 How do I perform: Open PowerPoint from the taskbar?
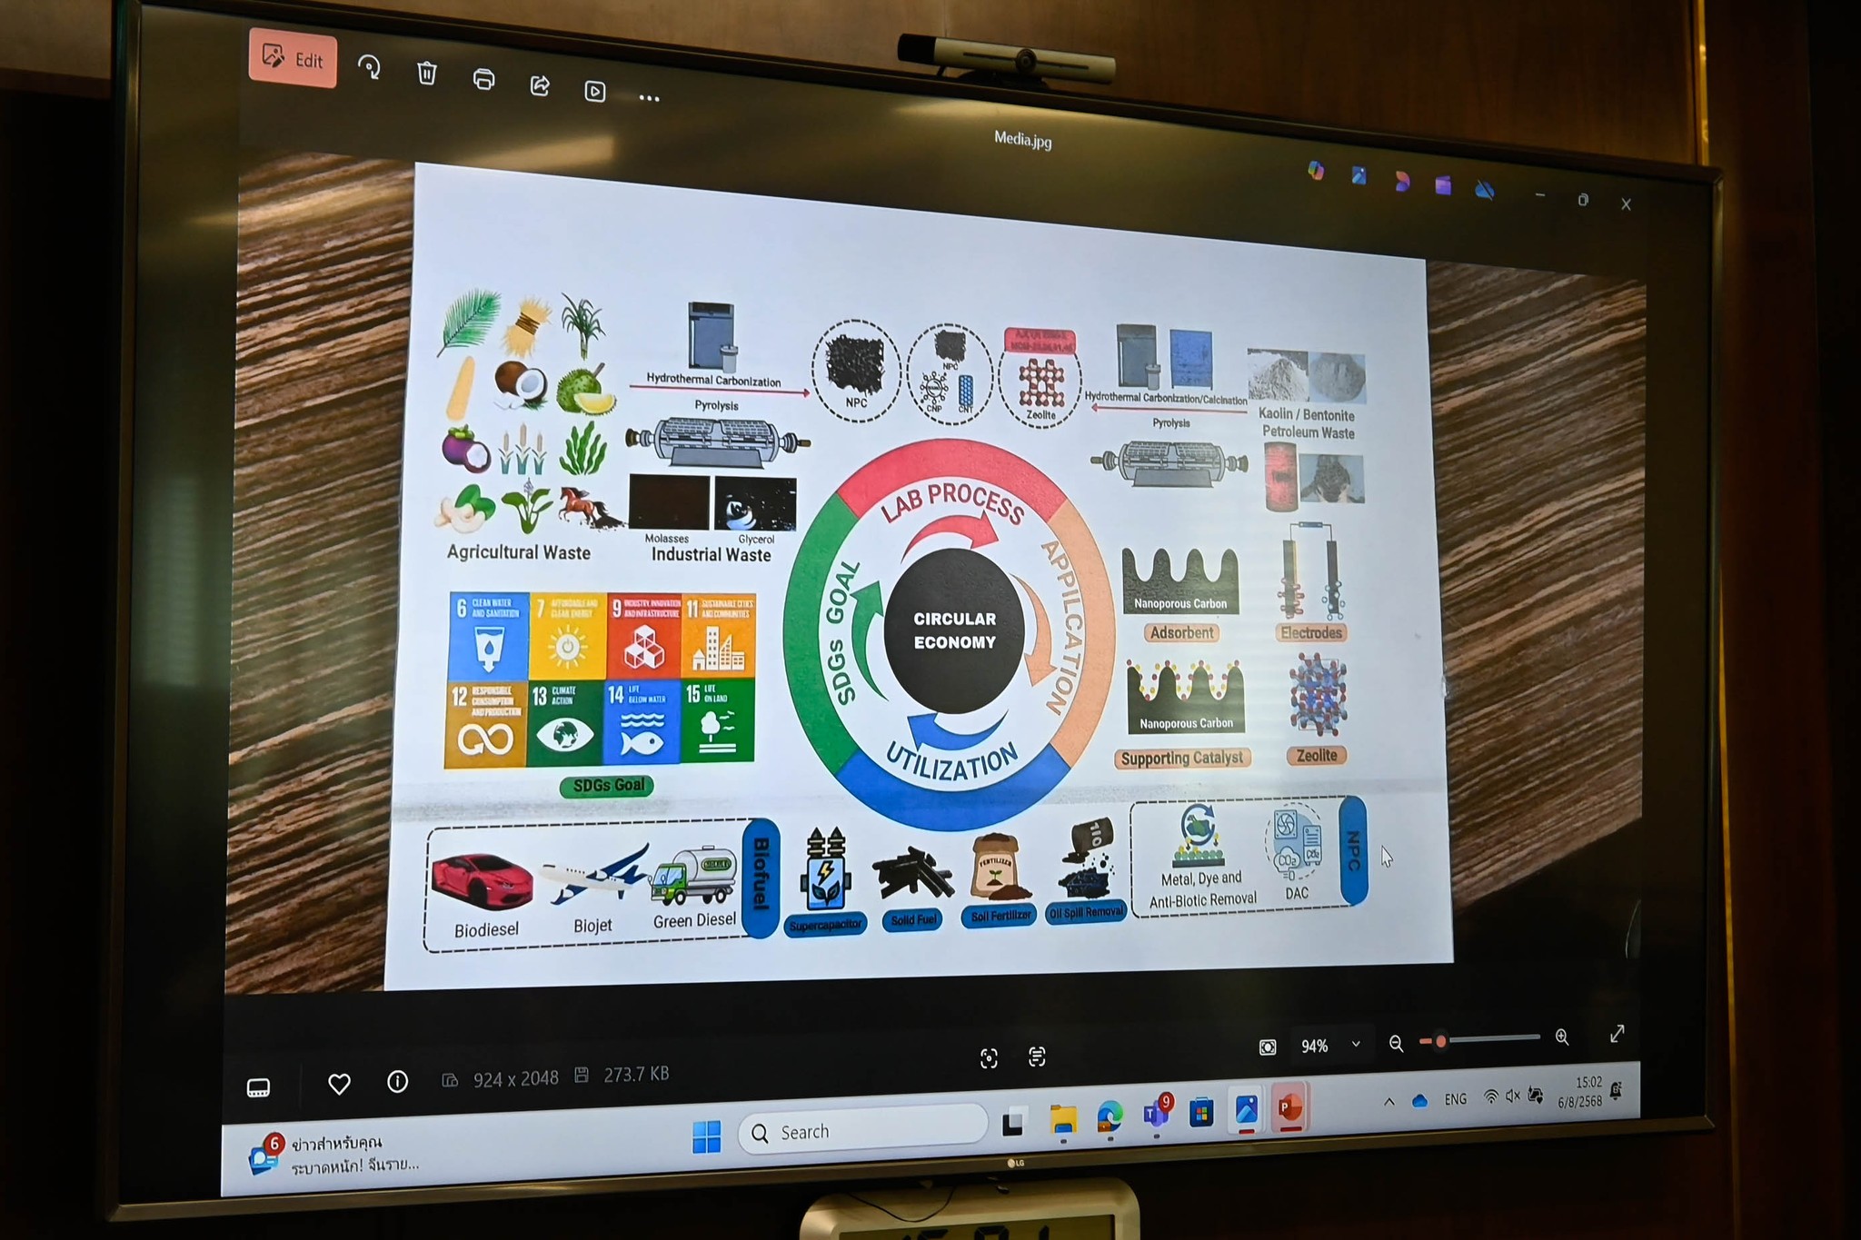pos(1289,1107)
